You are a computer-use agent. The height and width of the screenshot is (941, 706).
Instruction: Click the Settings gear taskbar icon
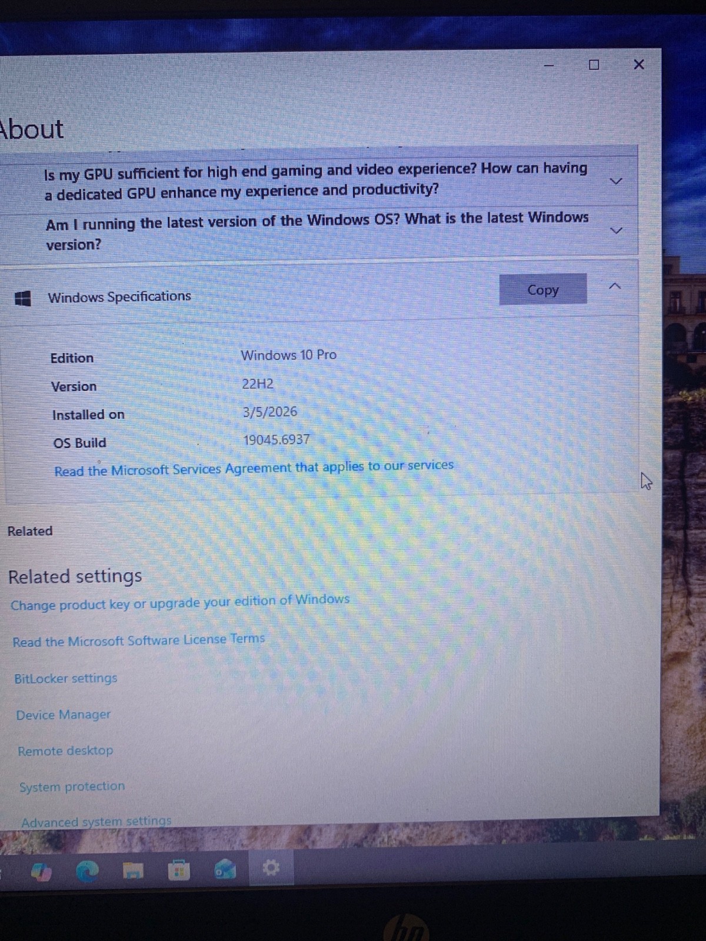271,867
